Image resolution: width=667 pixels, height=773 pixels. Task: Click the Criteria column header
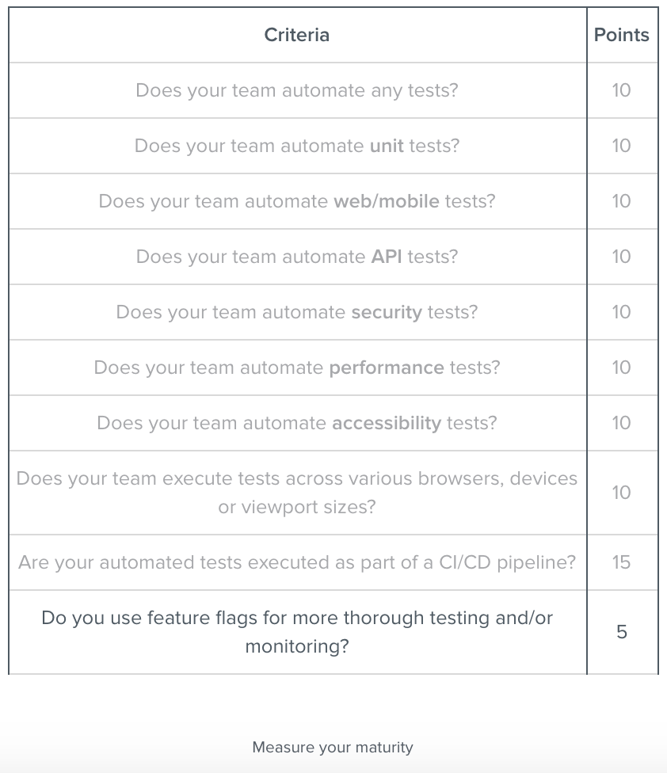(297, 35)
